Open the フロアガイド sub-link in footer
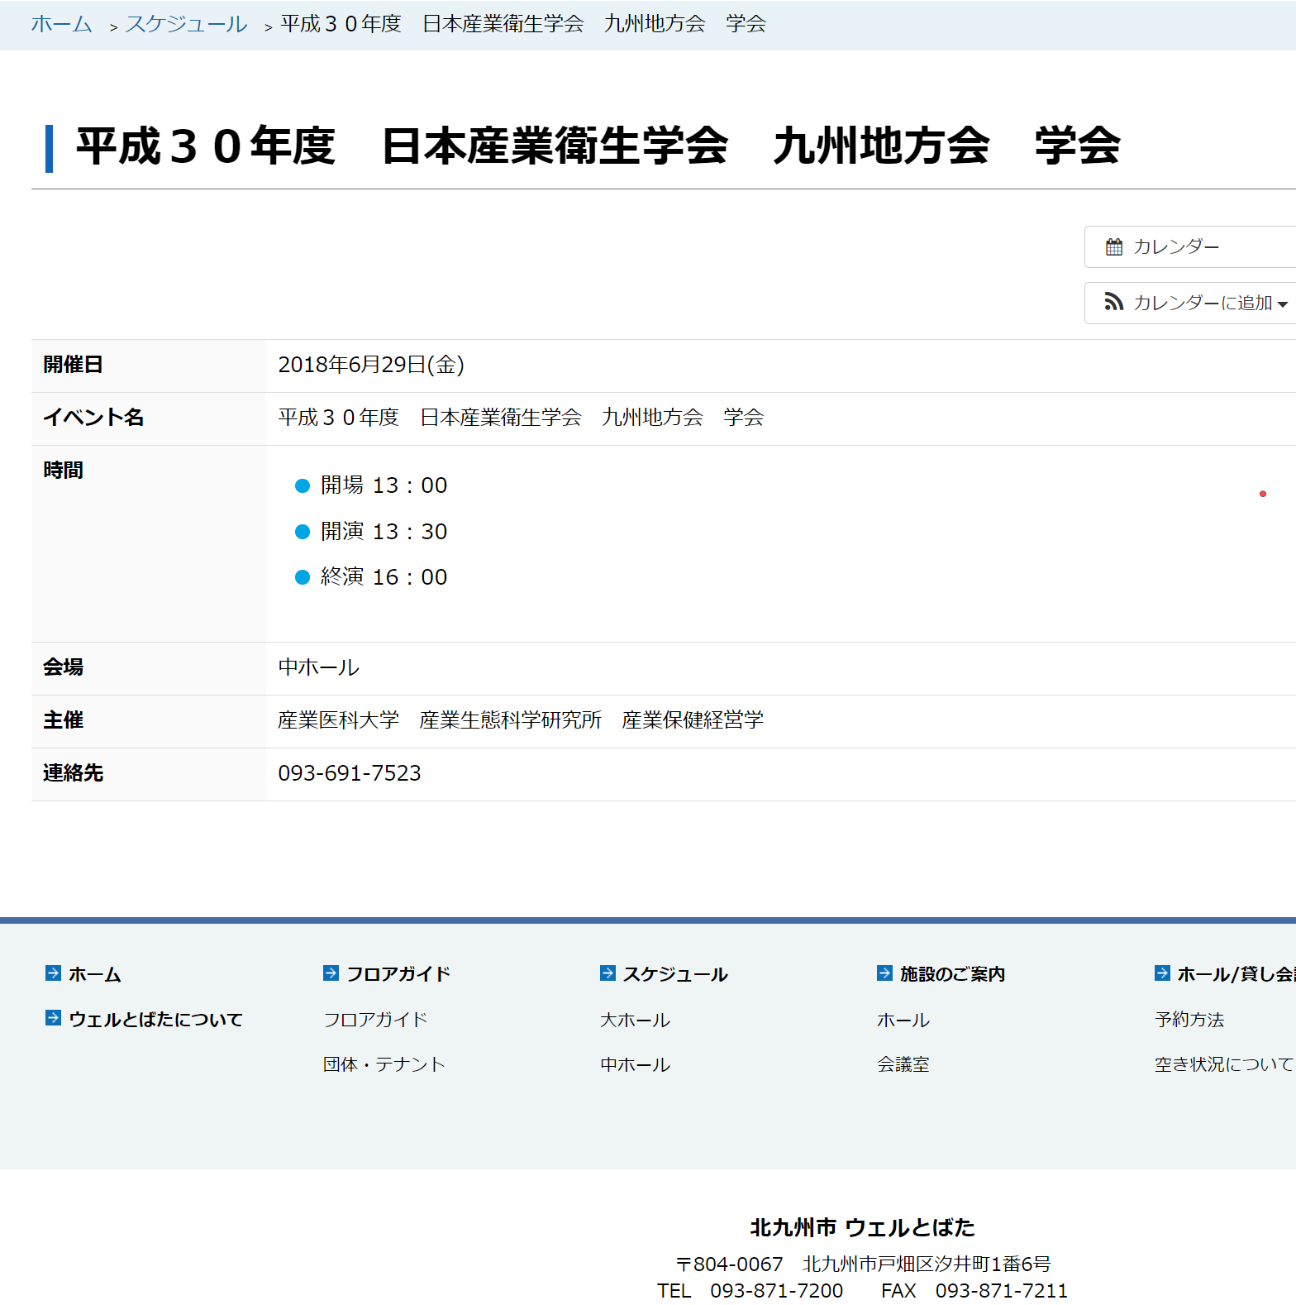This screenshot has height=1305, width=1296. click(375, 1020)
